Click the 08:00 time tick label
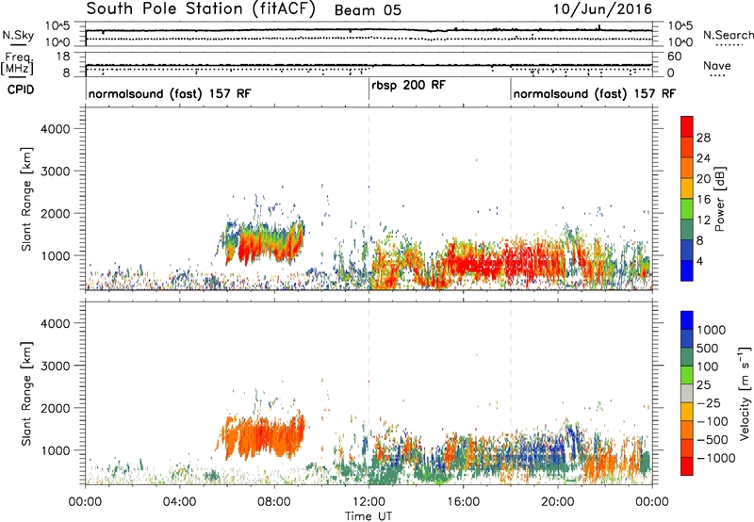754x522 pixels. pos(274,502)
